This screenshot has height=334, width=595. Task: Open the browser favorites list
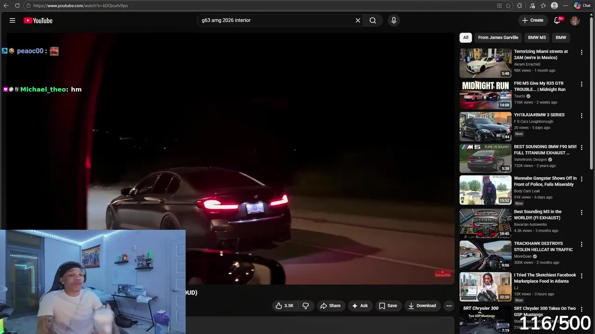point(543,6)
